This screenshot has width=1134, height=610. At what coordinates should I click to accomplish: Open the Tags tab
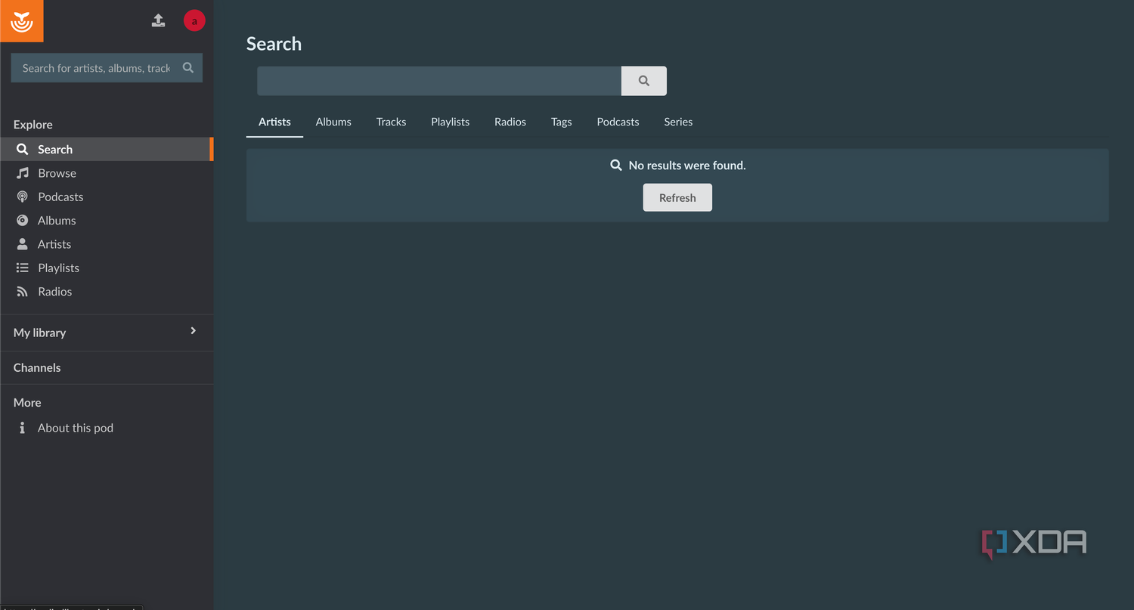pos(562,122)
